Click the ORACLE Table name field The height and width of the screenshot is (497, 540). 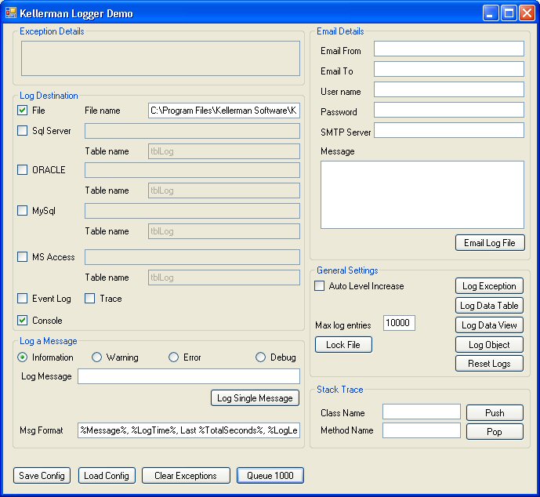coord(224,190)
